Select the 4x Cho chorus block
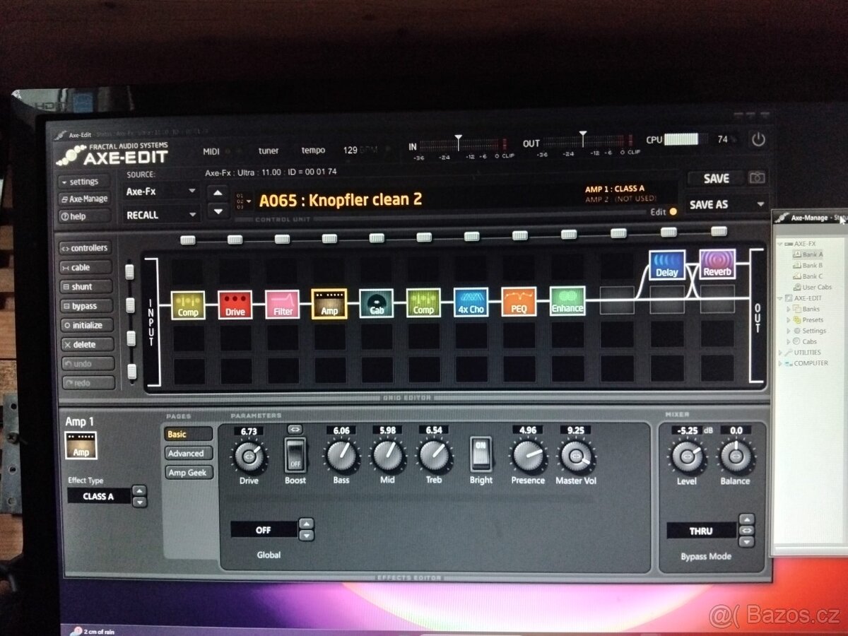The width and height of the screenshot is (848, 636). click(471, 302)
